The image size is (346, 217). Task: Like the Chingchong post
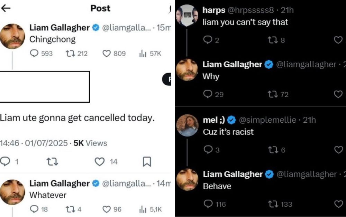107,54
